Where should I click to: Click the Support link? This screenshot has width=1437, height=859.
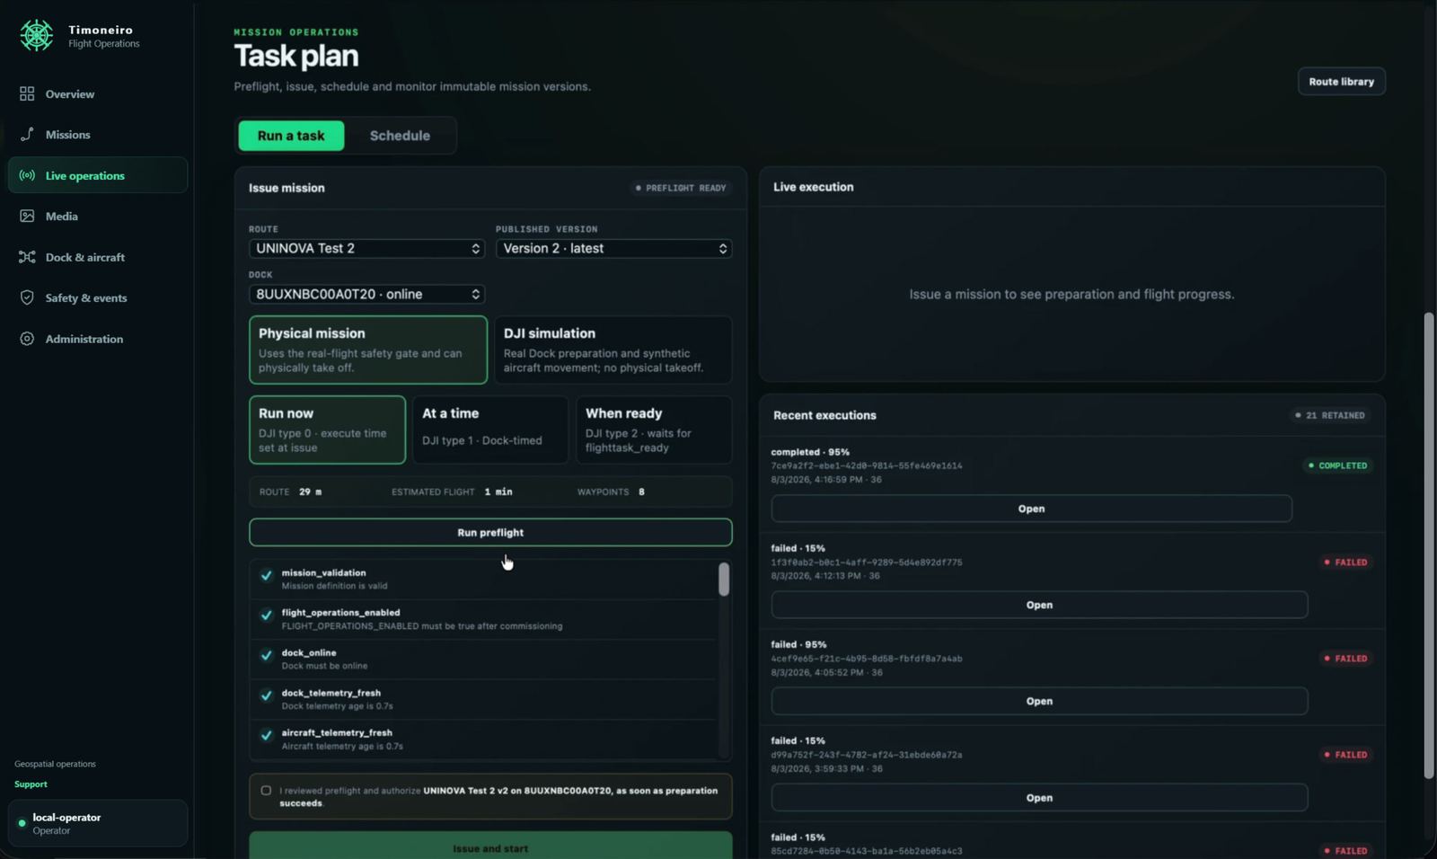pos(31,784)
